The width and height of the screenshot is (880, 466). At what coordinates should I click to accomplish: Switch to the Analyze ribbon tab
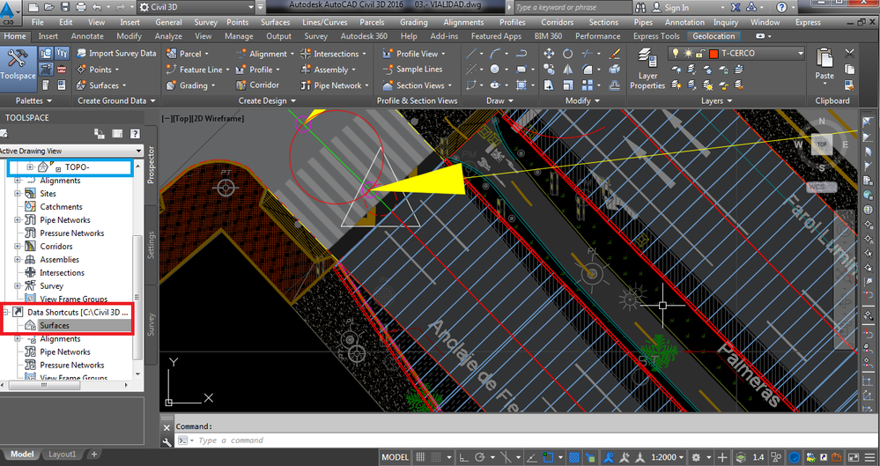click(167, 36)
